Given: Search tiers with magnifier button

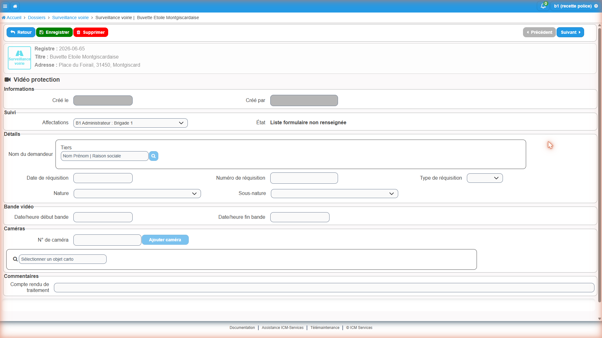Looking at the screenshot, I should (154, 156).
